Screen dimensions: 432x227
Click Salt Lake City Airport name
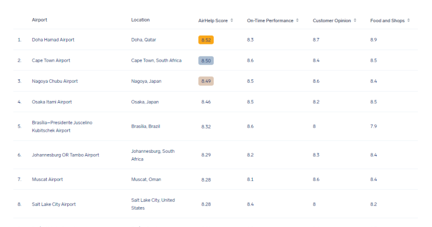click(x=54, y=204)
